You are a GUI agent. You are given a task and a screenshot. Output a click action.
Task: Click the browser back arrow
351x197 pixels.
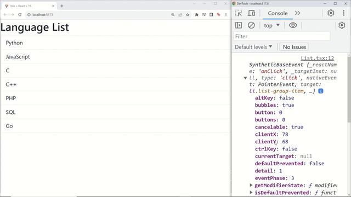click(5, 15)
